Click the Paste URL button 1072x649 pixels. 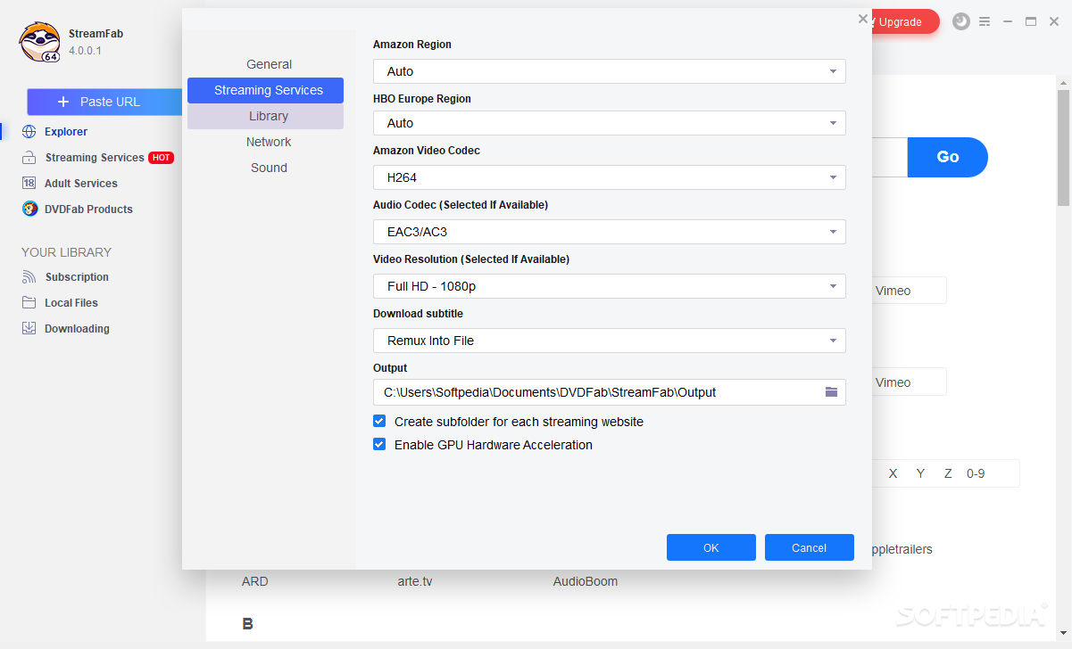tap(104, 102)
